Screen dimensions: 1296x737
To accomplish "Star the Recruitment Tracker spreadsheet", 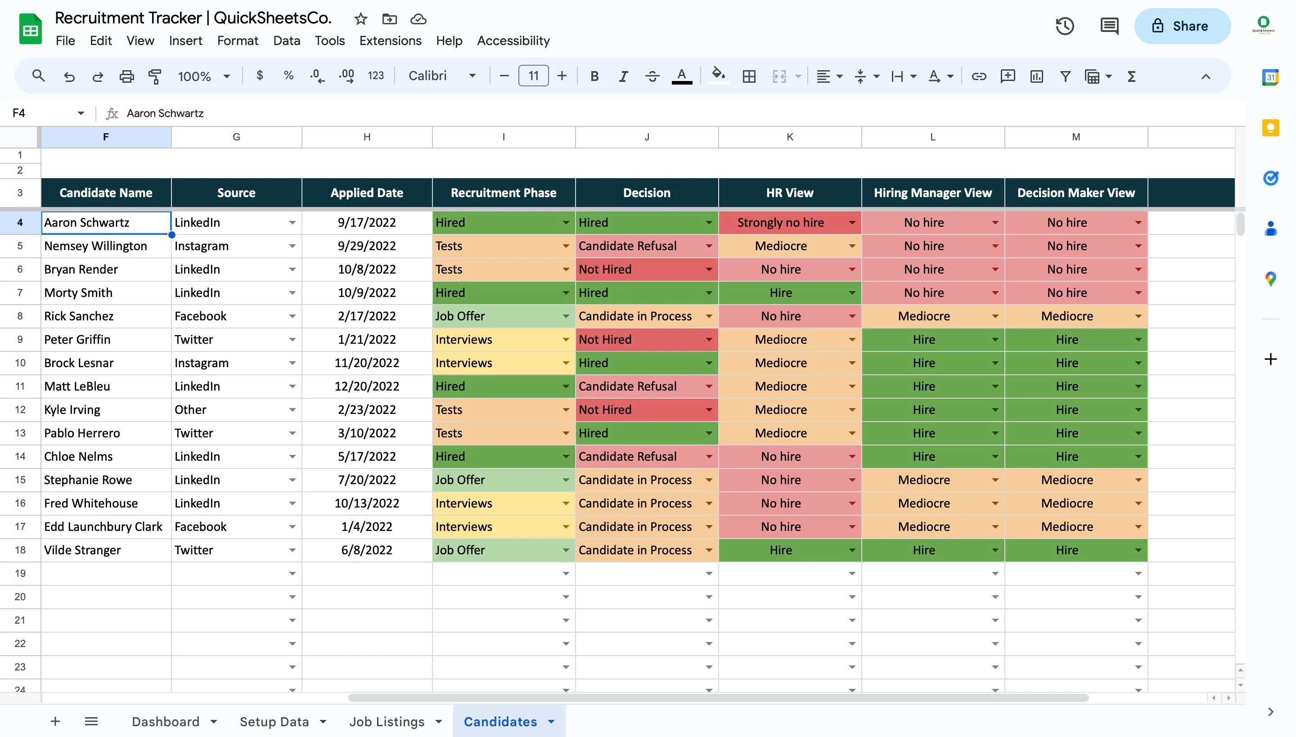I will tap(360, 19).
